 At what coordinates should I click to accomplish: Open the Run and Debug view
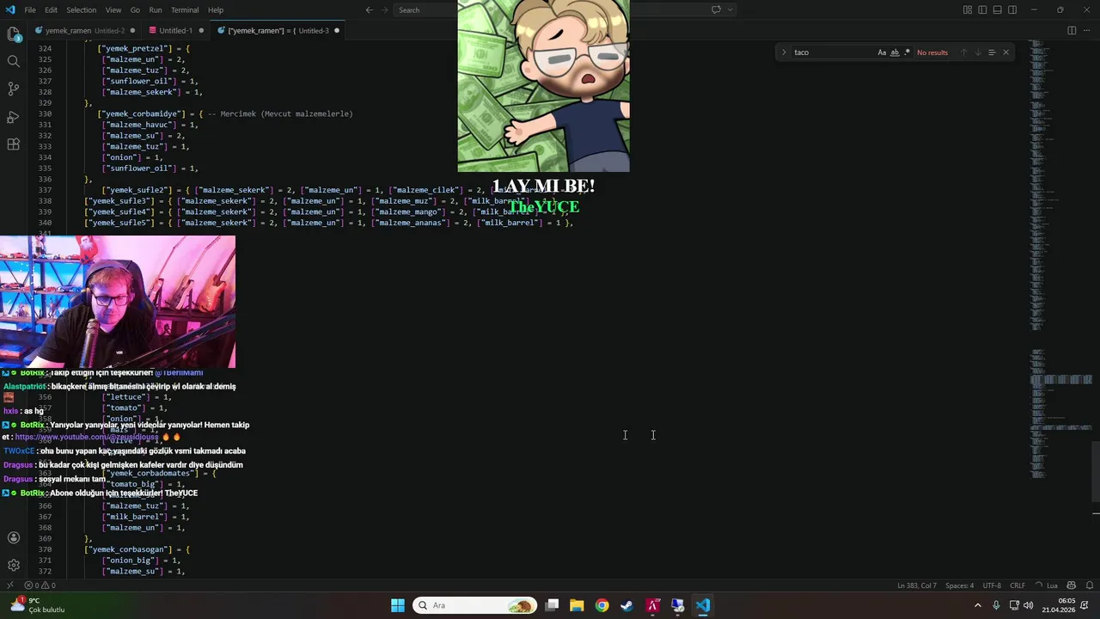pyautogui.click(x=14, y=116)
